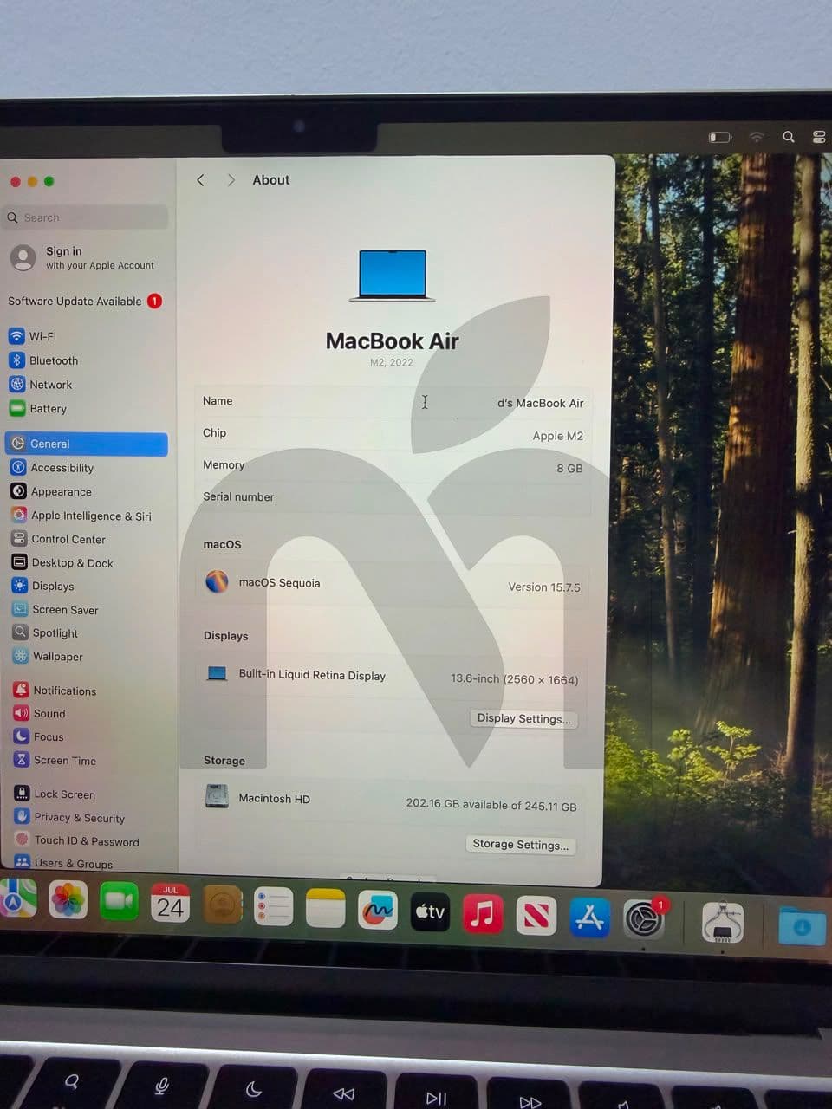Launch FaceTime from the Dock
The image size is (832, 1109).
pos(119,903)
